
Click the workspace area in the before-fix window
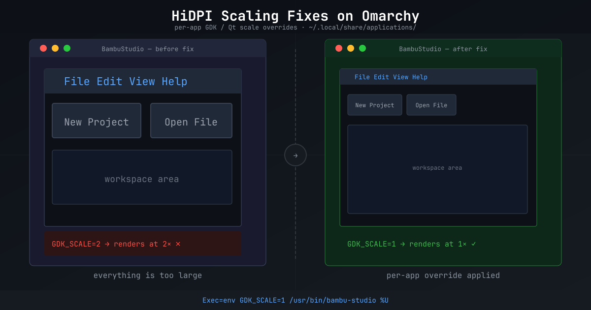(142, 177)
